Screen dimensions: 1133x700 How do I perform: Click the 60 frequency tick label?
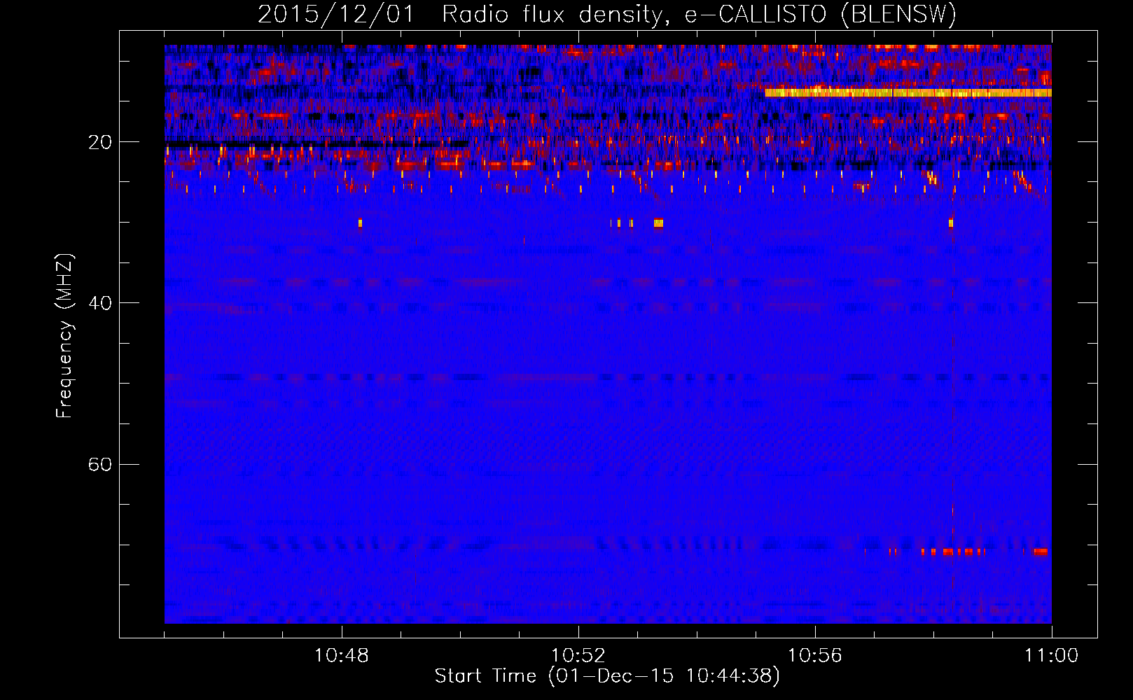[x=100, y=465]
